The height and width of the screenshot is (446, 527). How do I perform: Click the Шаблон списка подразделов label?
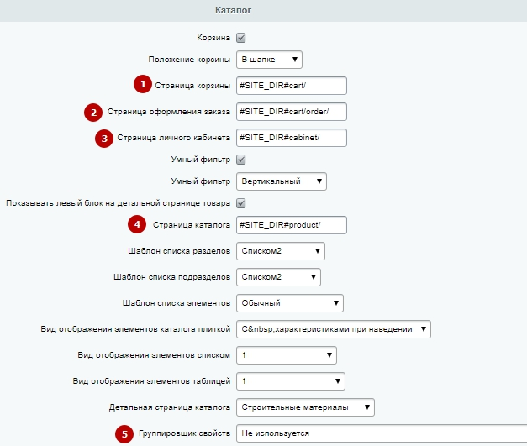[x=171, y=277]
